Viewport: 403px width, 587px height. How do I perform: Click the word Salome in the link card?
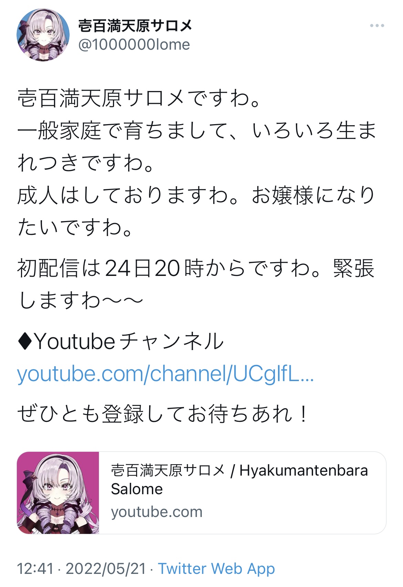[137, 489]
